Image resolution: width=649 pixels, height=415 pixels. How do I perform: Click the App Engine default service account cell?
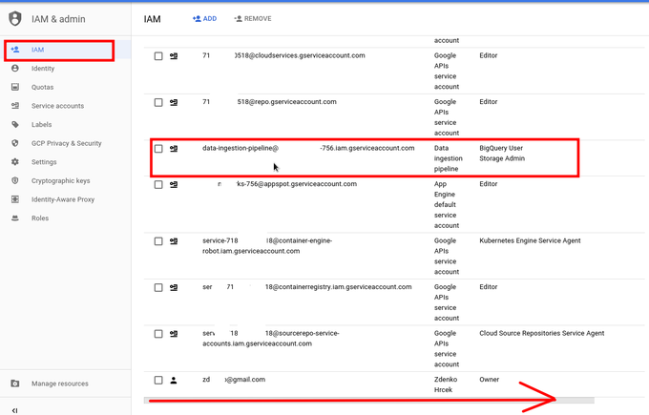click(447, 205)
